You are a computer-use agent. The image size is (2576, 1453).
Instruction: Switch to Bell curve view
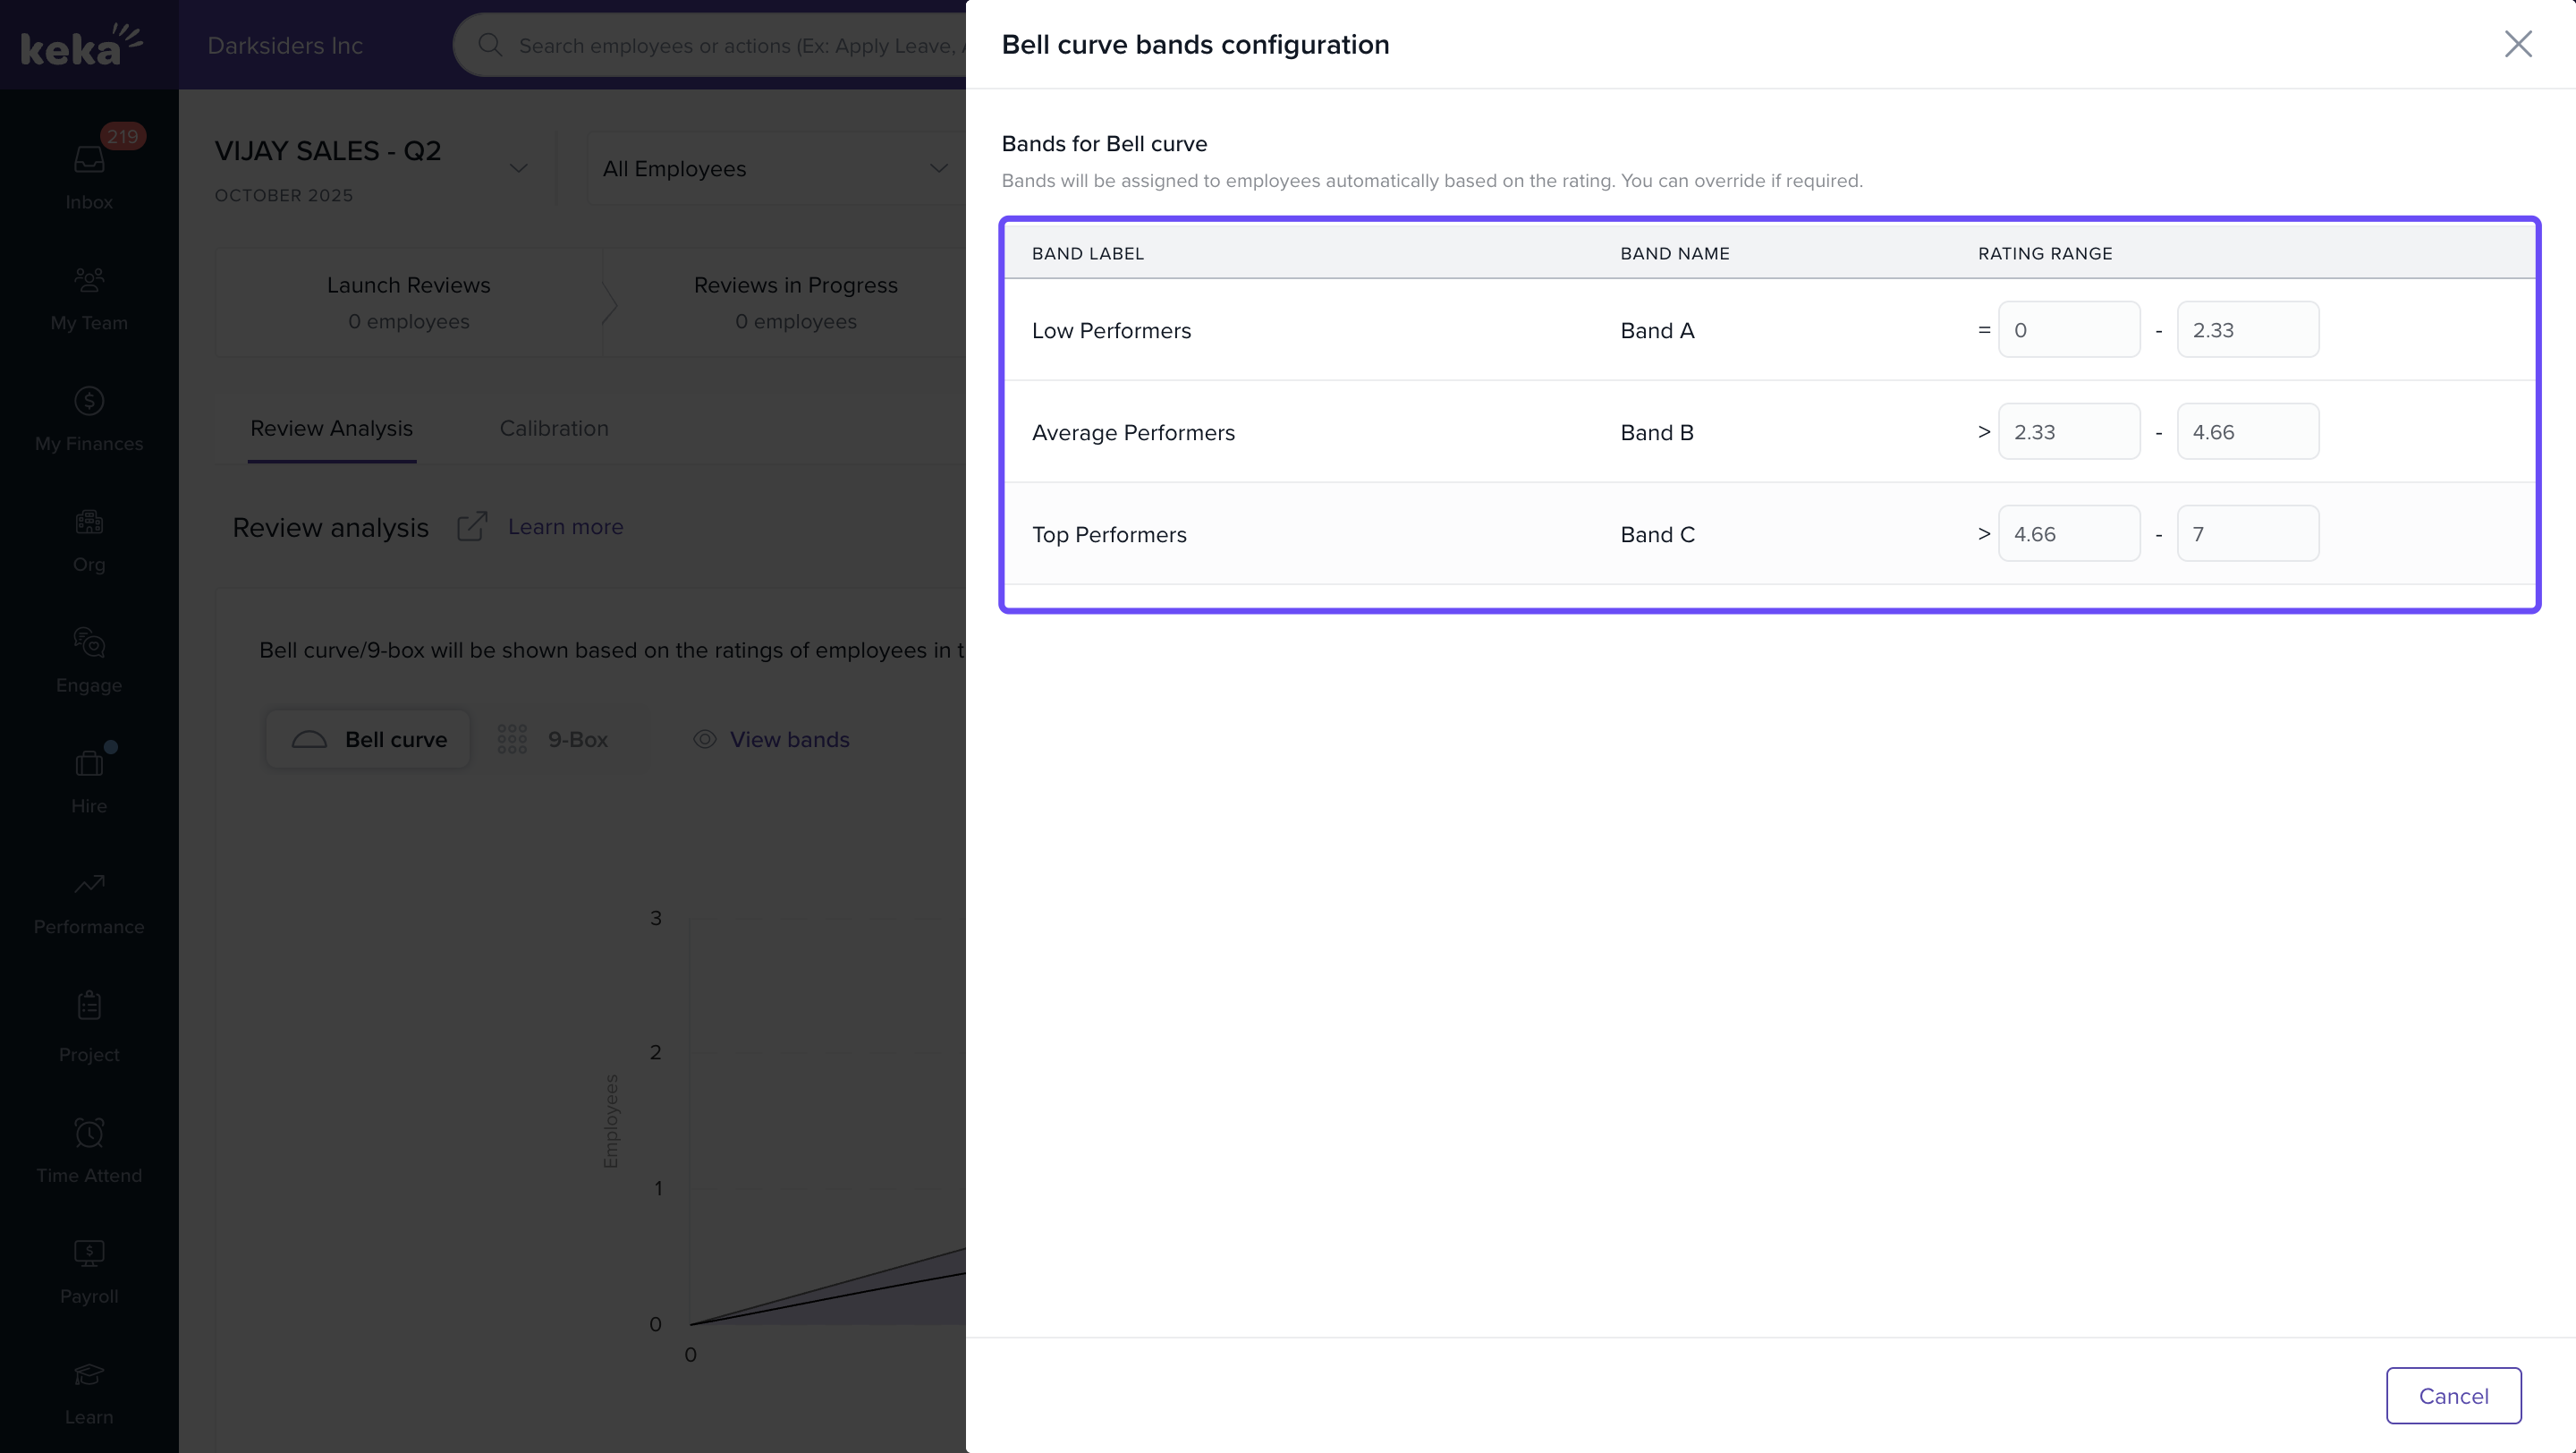pyautogui.click(x=368, y=740)
